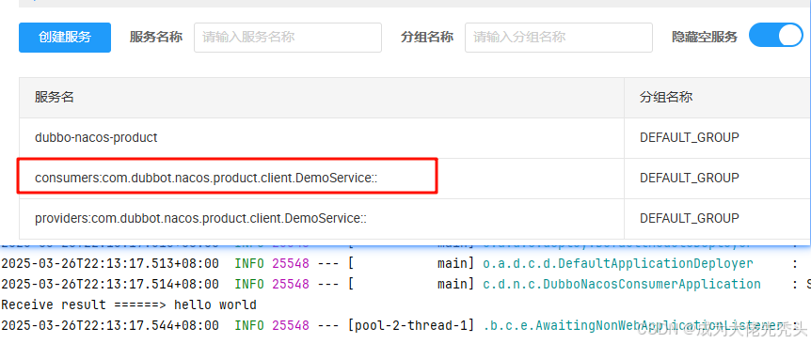Click AwaitingNonWebApplicationListener logger name in console
Viewport: 811px width, 343px height.
pyautogui.click(x=633, y=325)
